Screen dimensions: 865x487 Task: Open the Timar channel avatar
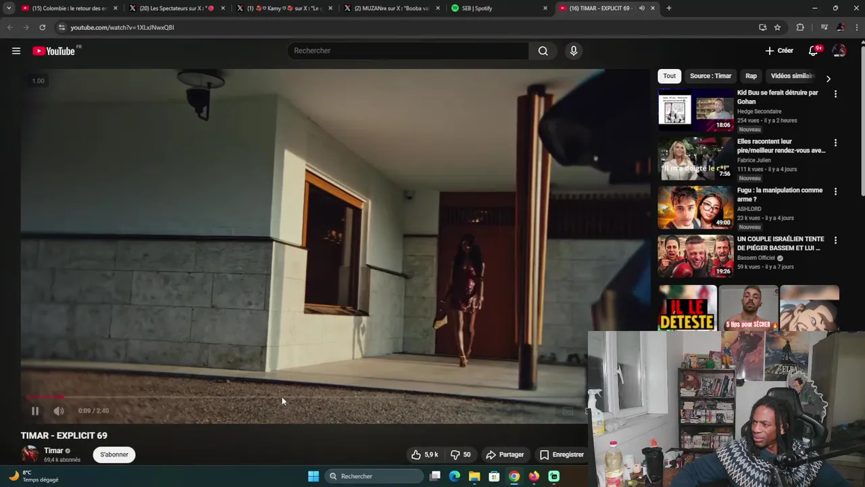30,455
